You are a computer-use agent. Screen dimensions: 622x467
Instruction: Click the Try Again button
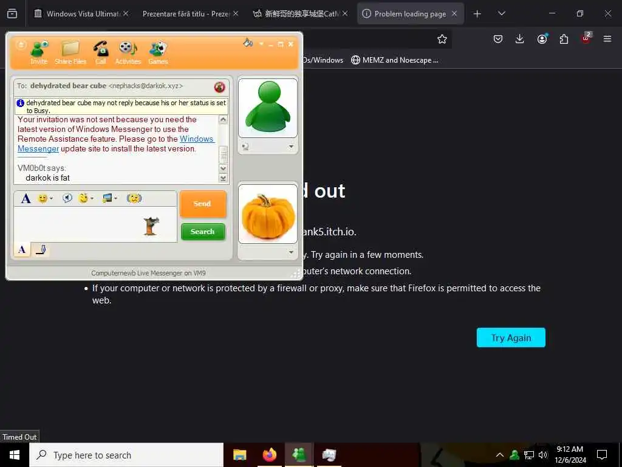pos(511,337)
